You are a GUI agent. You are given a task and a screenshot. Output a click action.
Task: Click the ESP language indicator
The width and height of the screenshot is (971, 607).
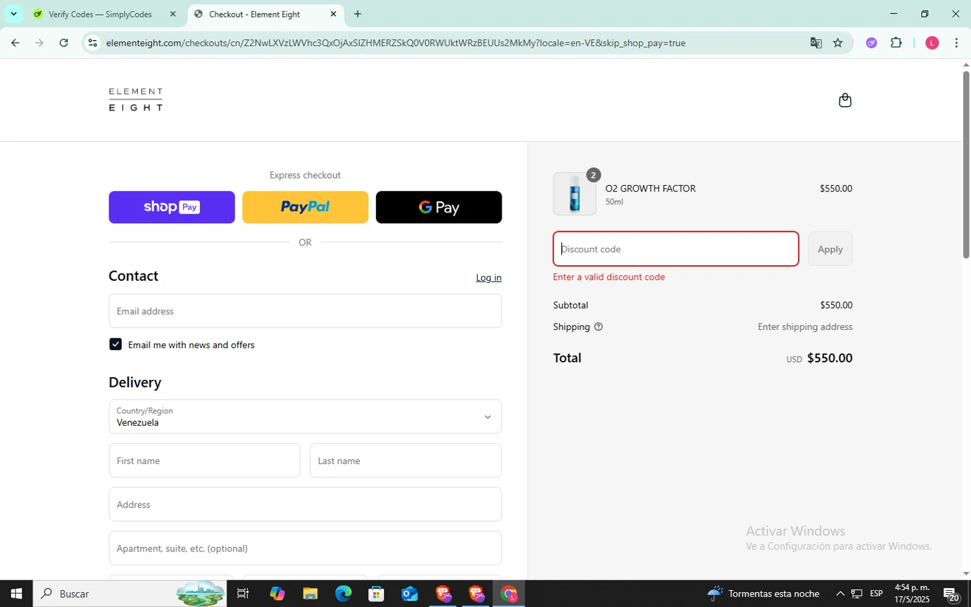coord(876,593)
